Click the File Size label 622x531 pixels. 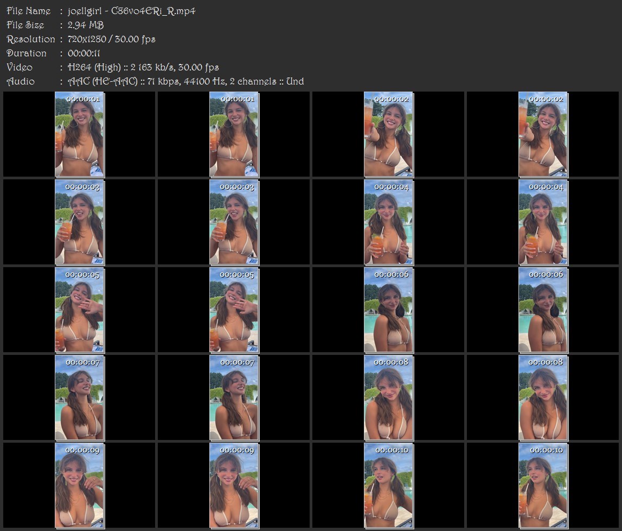25,25
